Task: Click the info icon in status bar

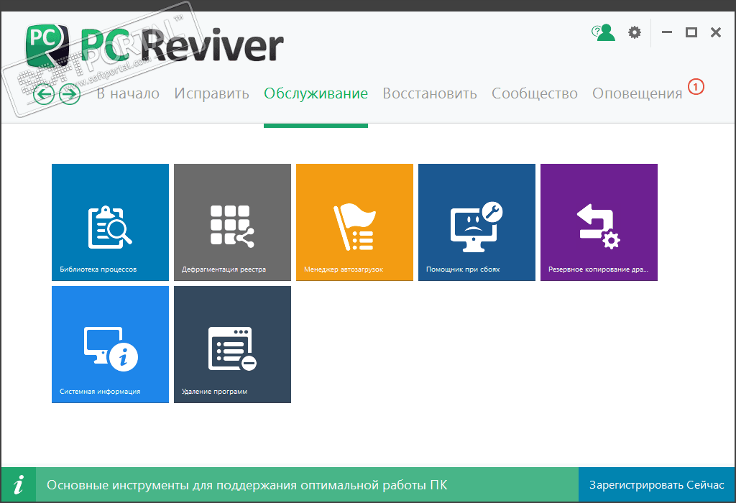Action: click(x=18, y=485)
